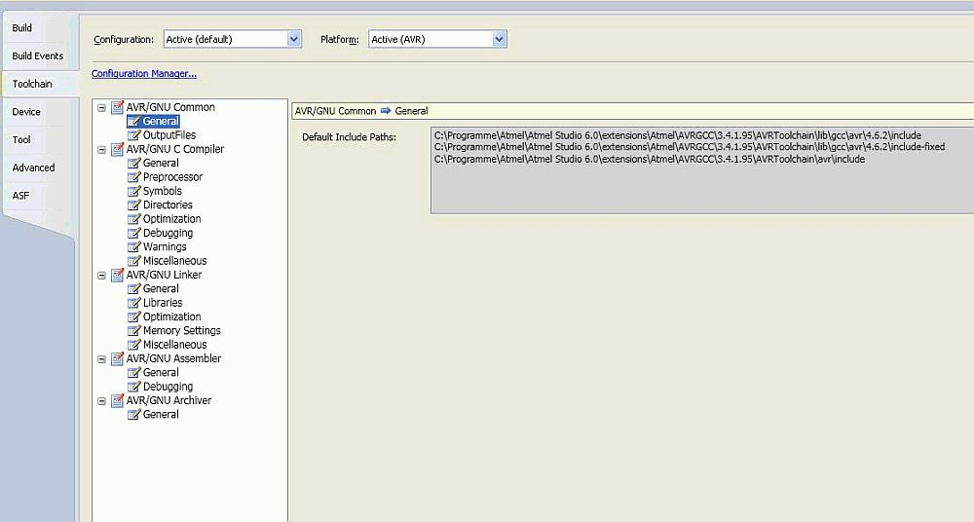974x522 pixels.
Task: Open Assembler Debugging settings
Action: [x=168, y=387]
